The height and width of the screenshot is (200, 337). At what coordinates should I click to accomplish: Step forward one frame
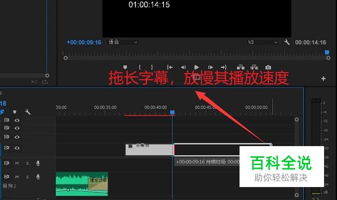pyautogui.click(x=210, y=67)
